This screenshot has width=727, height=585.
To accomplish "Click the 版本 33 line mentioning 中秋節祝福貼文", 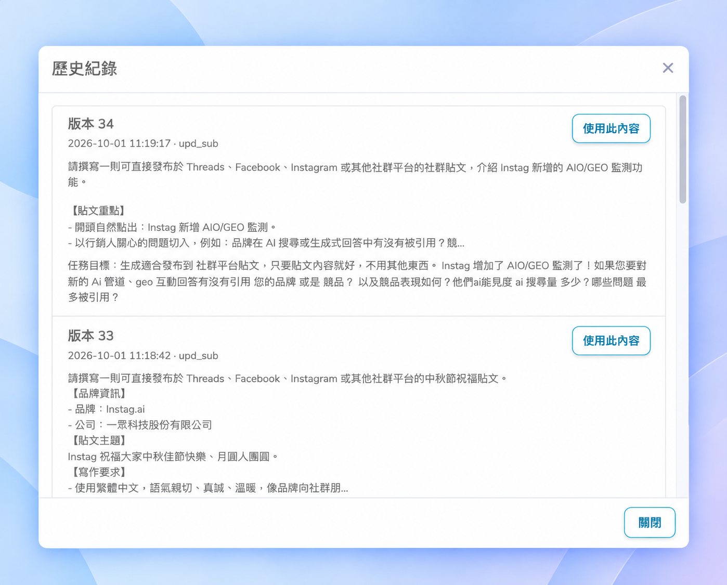I will (288, 379).
